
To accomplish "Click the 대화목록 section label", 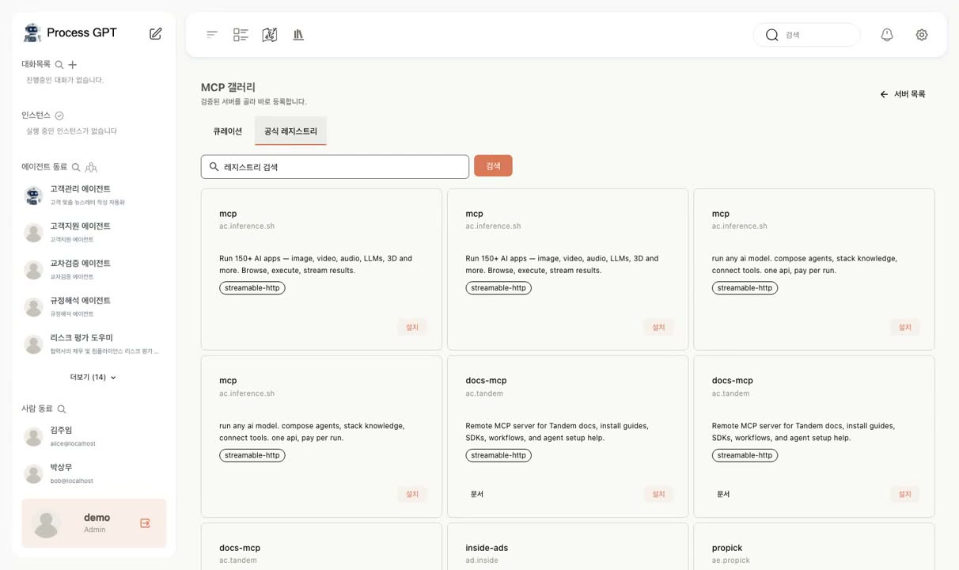I will (36, 64).
